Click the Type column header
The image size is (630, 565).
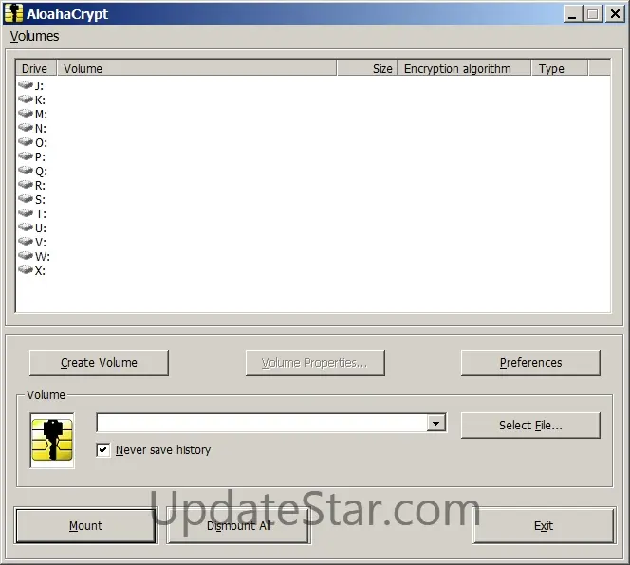pos(560,68)
